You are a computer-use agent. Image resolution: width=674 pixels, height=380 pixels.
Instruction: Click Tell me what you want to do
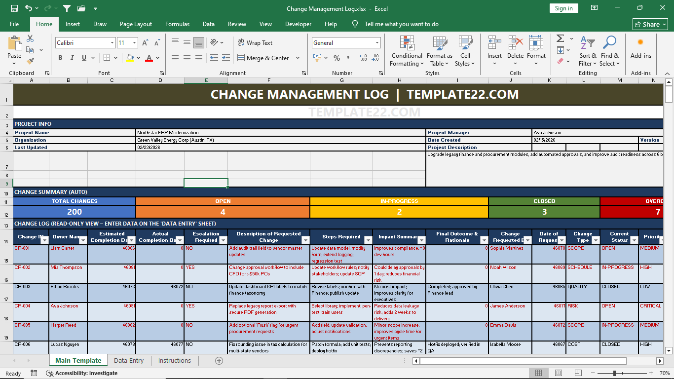coord(401,24)
